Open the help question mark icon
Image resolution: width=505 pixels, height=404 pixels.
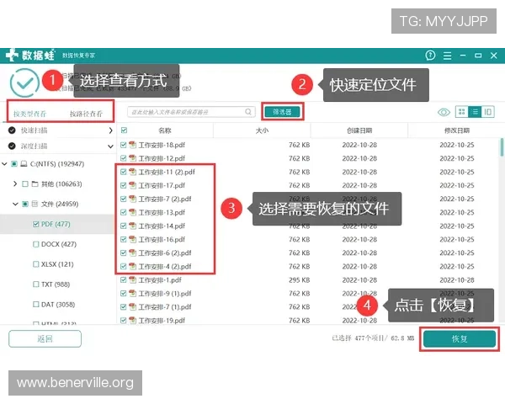[x=430, y=56]
